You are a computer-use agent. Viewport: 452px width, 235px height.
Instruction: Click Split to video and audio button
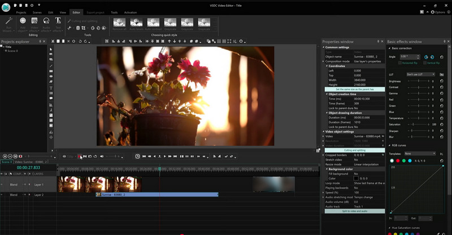pyautogui.click(x=355, y=211)
